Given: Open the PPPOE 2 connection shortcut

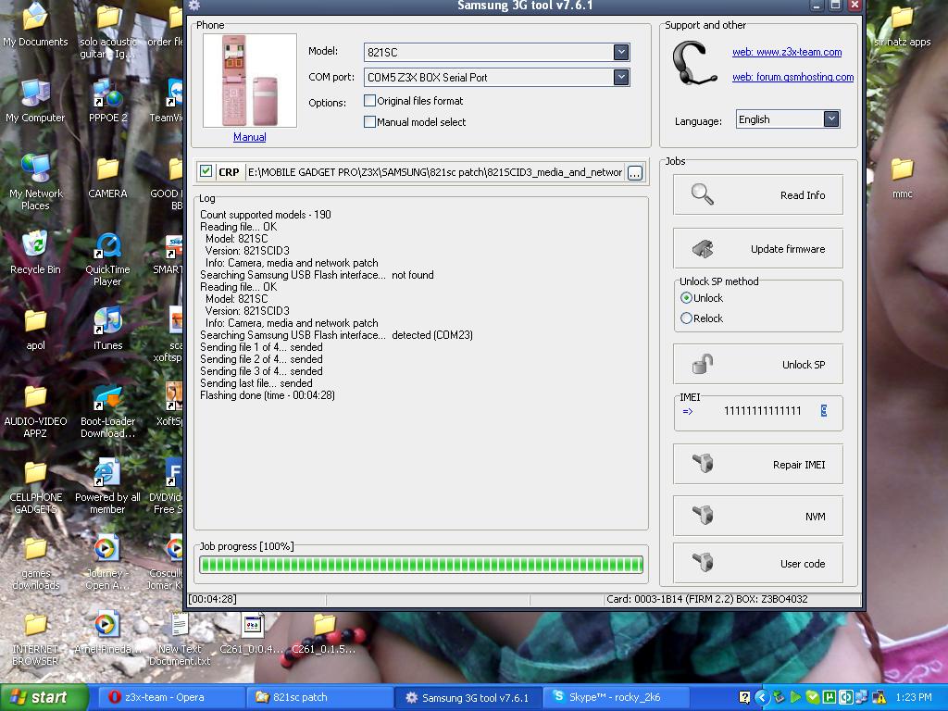Looking at the screenshot, I should coord(107,101).
